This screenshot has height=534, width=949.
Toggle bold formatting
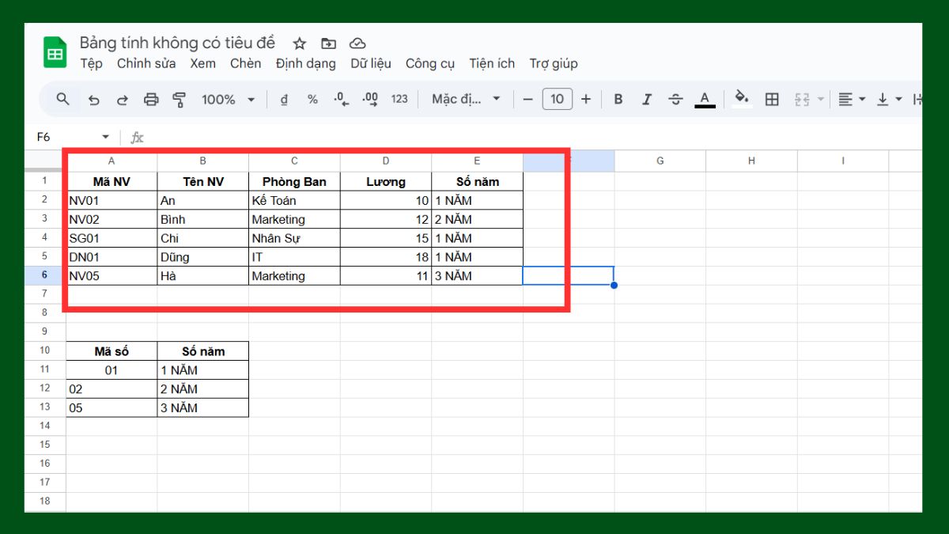pos(618,99)
